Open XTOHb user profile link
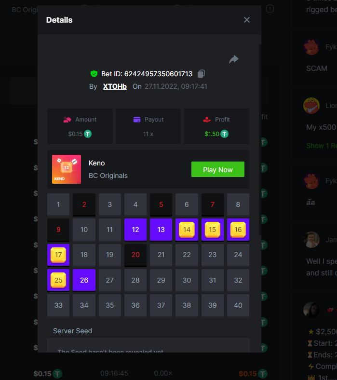The image size is (337, 380). (115, 86)
